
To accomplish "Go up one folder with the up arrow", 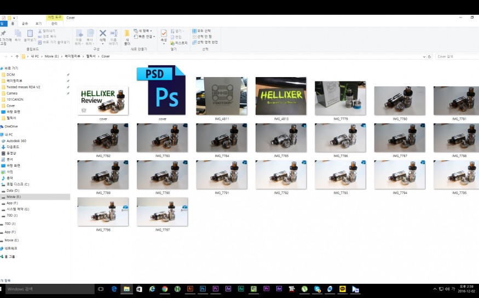I will click(18, 56).
